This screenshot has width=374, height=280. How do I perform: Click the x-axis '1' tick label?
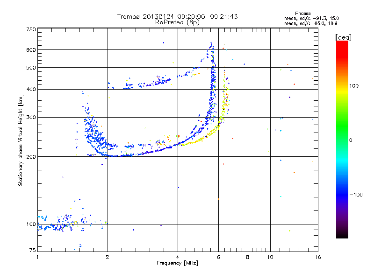click(x=37, y=257)
